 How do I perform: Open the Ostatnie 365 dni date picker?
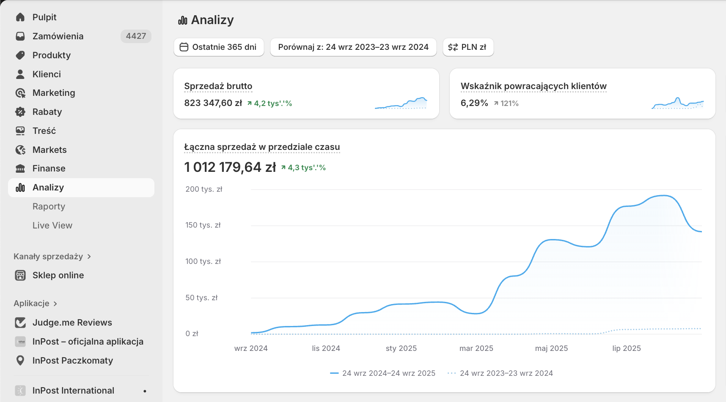tap(219, 47)
